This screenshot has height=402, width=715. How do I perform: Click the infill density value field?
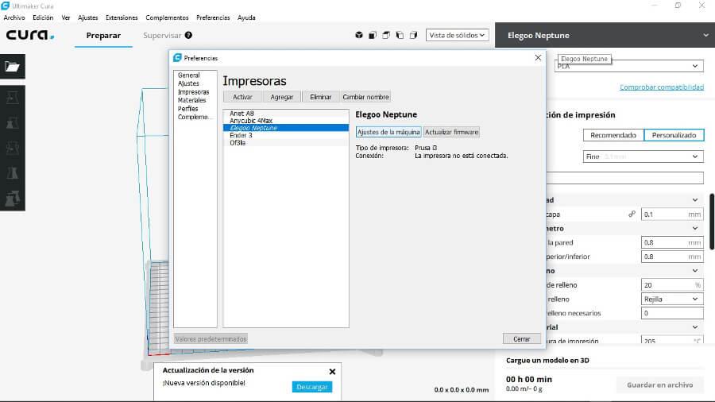666,284
